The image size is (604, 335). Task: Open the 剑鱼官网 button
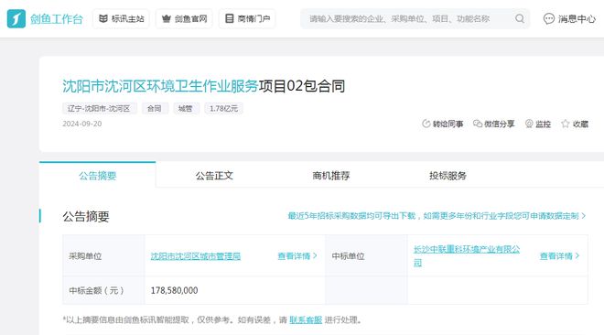(184, 18)
